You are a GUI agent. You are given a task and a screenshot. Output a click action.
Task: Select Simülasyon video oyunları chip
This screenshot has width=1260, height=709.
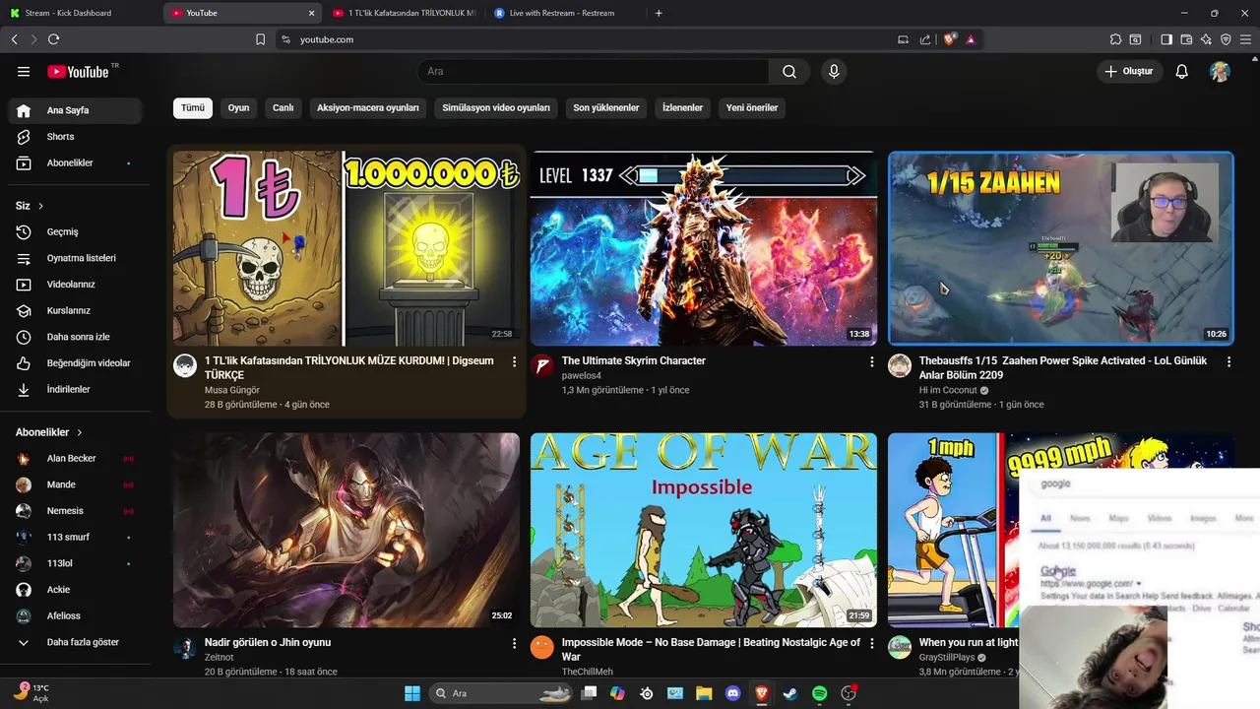(496, 108)
